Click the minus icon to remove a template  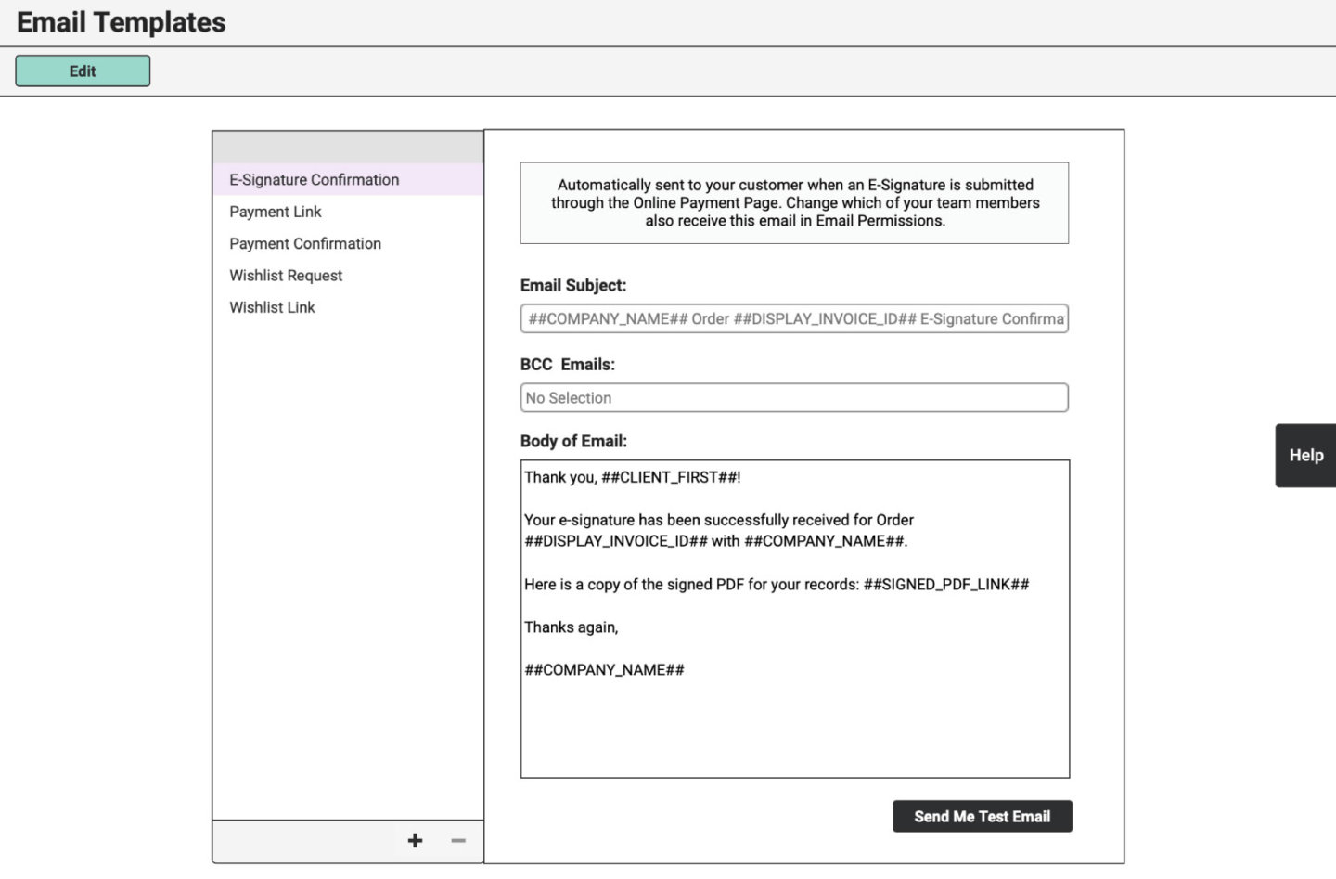click(x=456, y=840)
